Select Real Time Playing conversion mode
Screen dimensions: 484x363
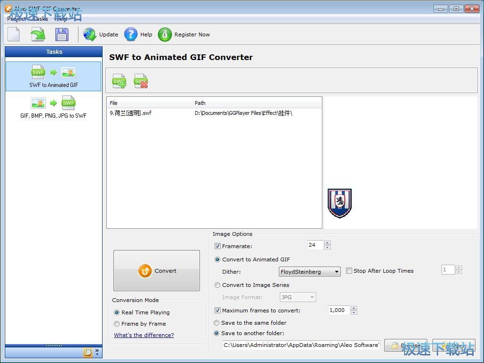(x=117, y=312)
